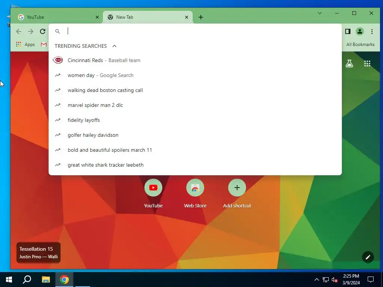This screenshot has width=383, height=287.
Task: Open the tab search dropdown chevron
Action: tap(319, 13)
